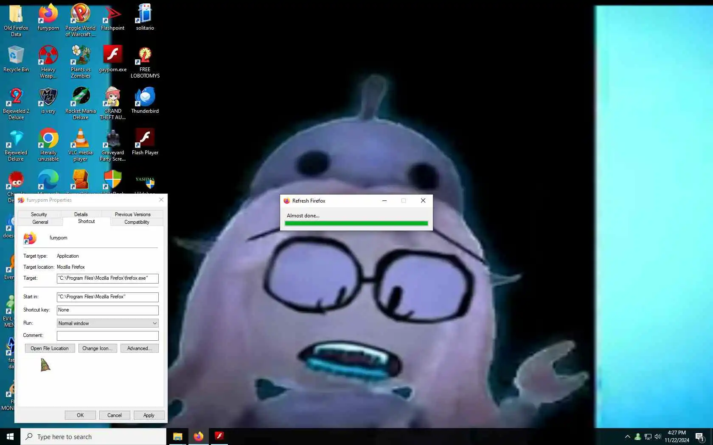713x445 pixels.
Task: Open File Explorer from the taskbar
Action: point(177,437)
